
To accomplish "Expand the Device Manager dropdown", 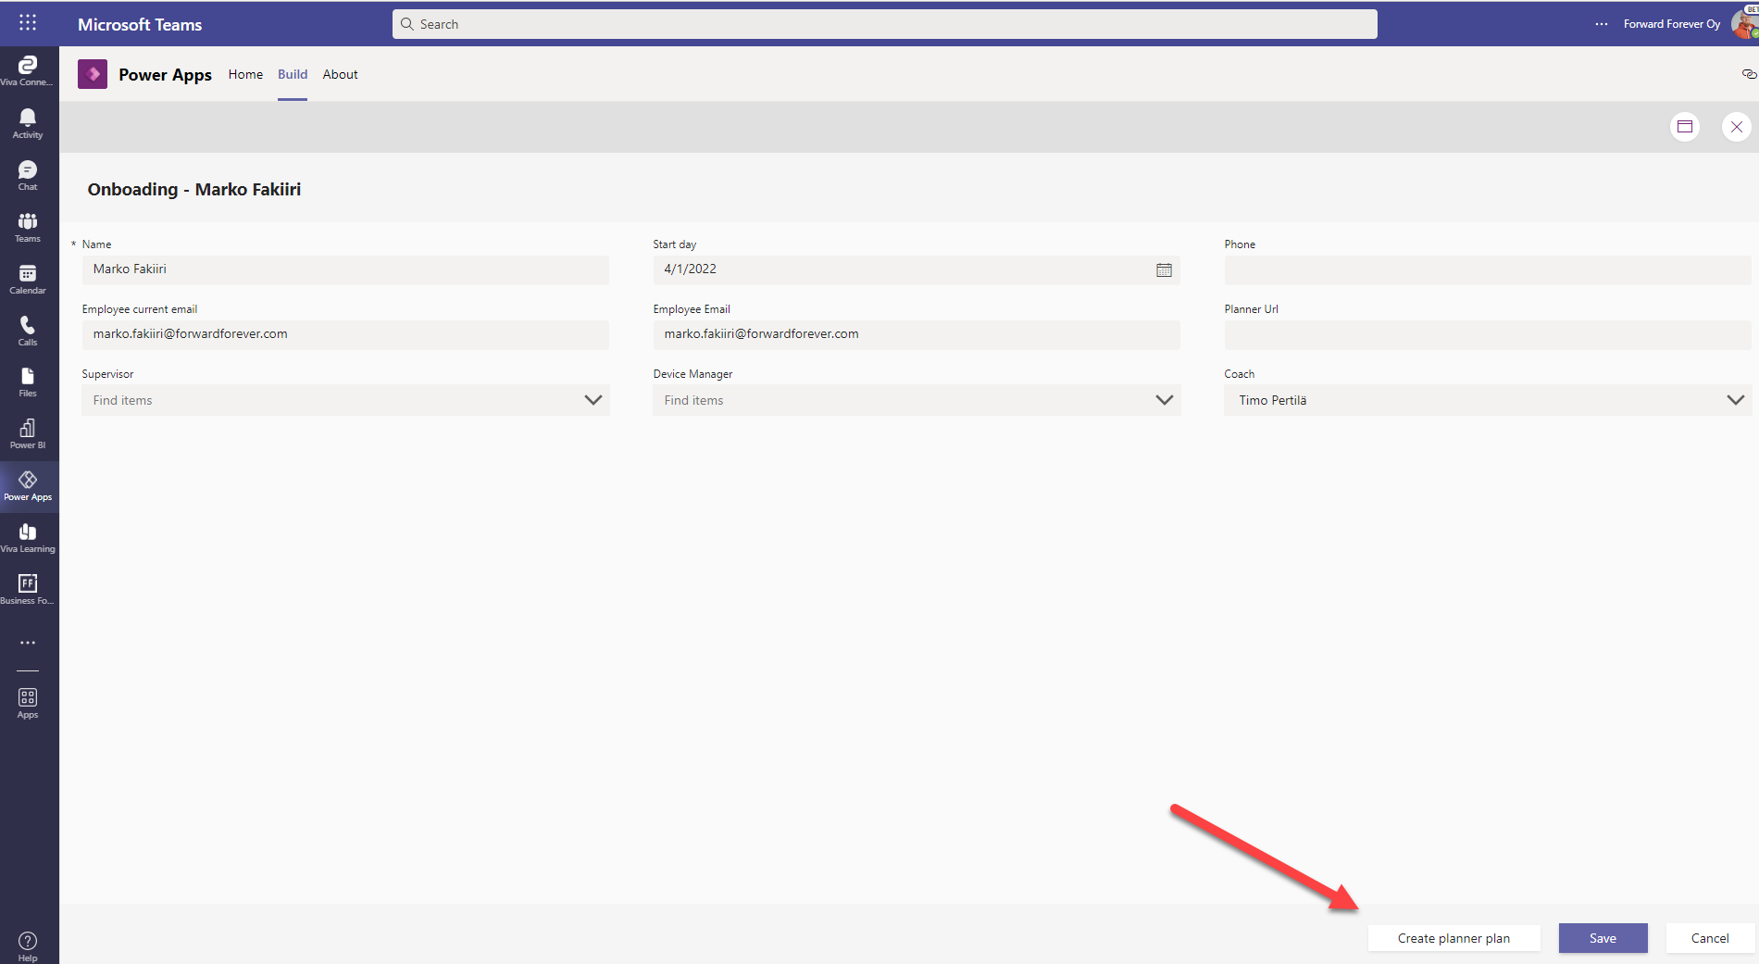I will (x=1164, y=400).
